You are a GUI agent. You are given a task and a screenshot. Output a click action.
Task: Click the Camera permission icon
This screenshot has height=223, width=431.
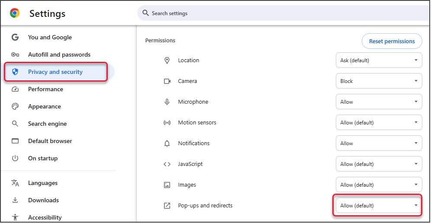coord(167,81)
